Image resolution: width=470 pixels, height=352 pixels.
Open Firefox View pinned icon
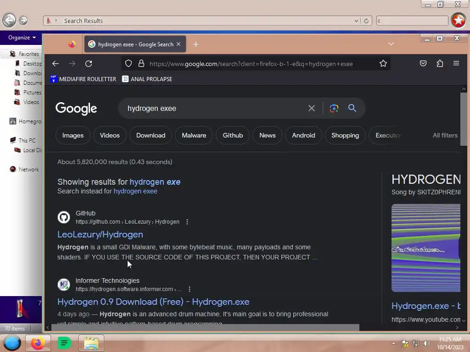72,44
